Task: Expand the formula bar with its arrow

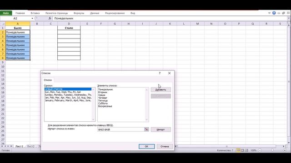Action: coord(289,18)
